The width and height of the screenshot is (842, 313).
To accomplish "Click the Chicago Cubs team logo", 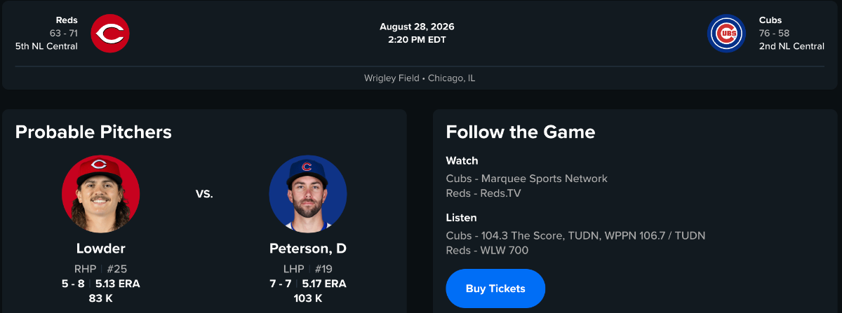I will (x=726, y=33).
